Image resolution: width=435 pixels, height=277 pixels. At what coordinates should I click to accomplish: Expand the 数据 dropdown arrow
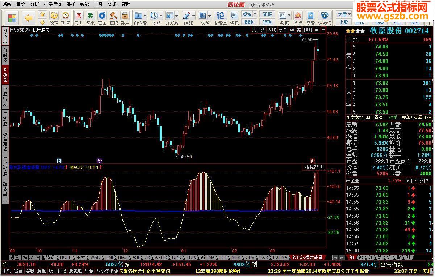290,16
